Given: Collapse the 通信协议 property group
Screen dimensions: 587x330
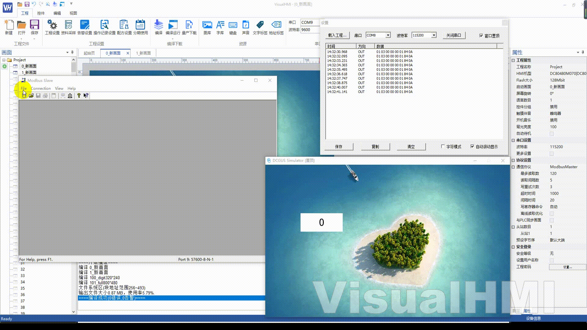Looking at the screenshot, I should pos(513,167).
